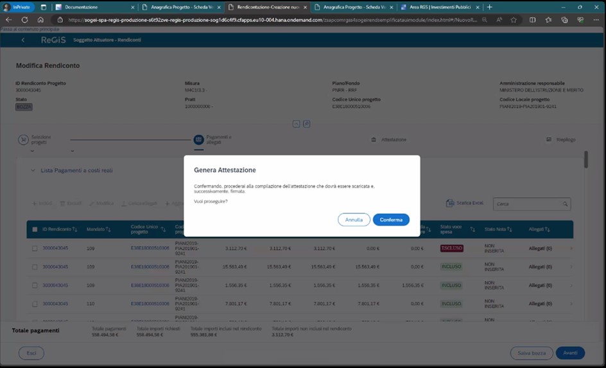Click the Selezione progetti step icon

click(23, 139)
